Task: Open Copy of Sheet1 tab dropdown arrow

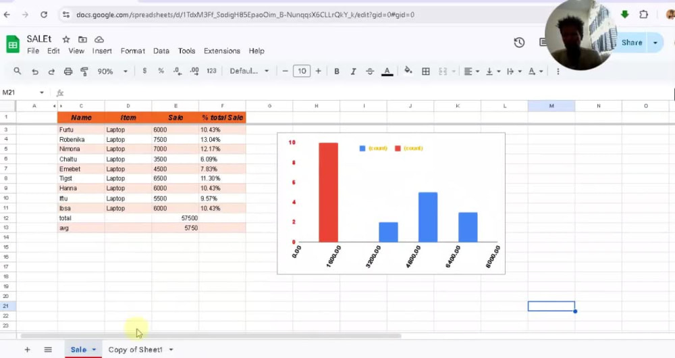Action: click(171, 349)
